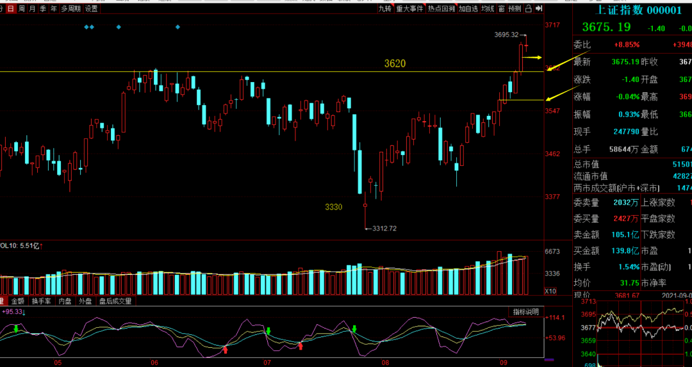Screen dimensions: 692x367
Task: Select the 换手率 turnover rate sub-tab
Action: (x=42, y=301)
